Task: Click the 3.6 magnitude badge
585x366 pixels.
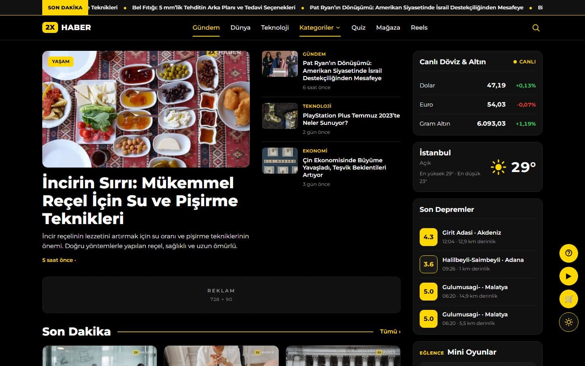Action: (429, 264)
